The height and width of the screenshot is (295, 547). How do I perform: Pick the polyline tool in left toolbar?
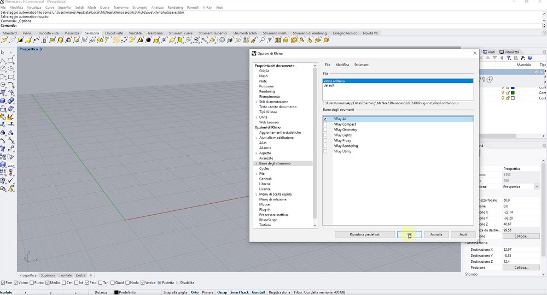(x=3, y=61)
